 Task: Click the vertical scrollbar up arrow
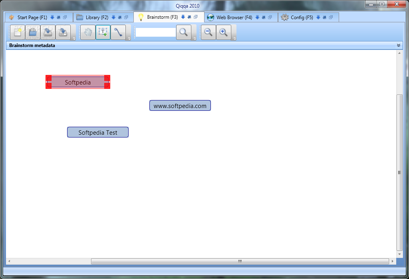click(399, 53)
